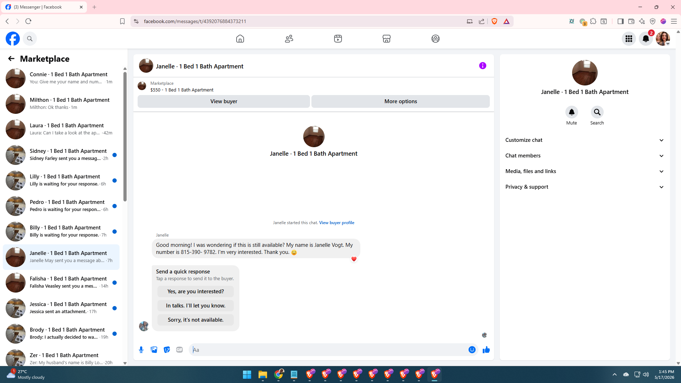The width and height of the screenshot is (681, 383).
Task: Show hidden system tray icons
Action: (615, 374)
